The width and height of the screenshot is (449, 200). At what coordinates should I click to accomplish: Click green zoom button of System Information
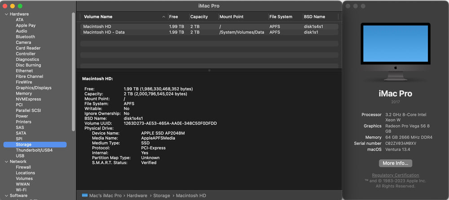coord(20,6)
